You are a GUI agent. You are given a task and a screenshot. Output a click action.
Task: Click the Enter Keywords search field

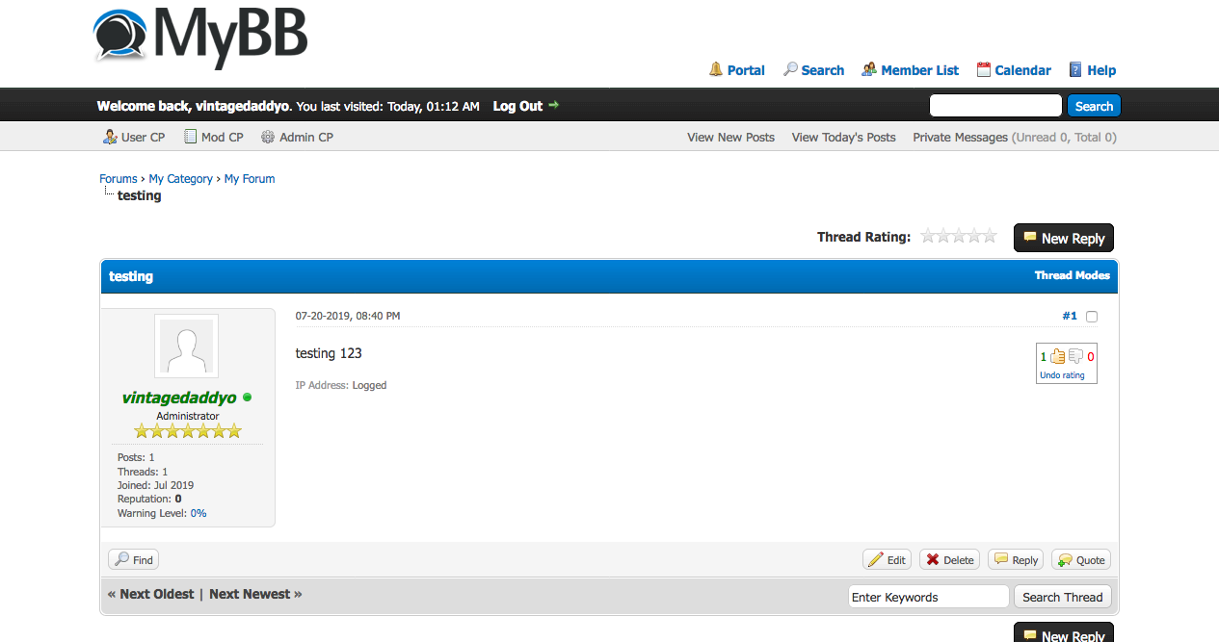pos(928,597)
